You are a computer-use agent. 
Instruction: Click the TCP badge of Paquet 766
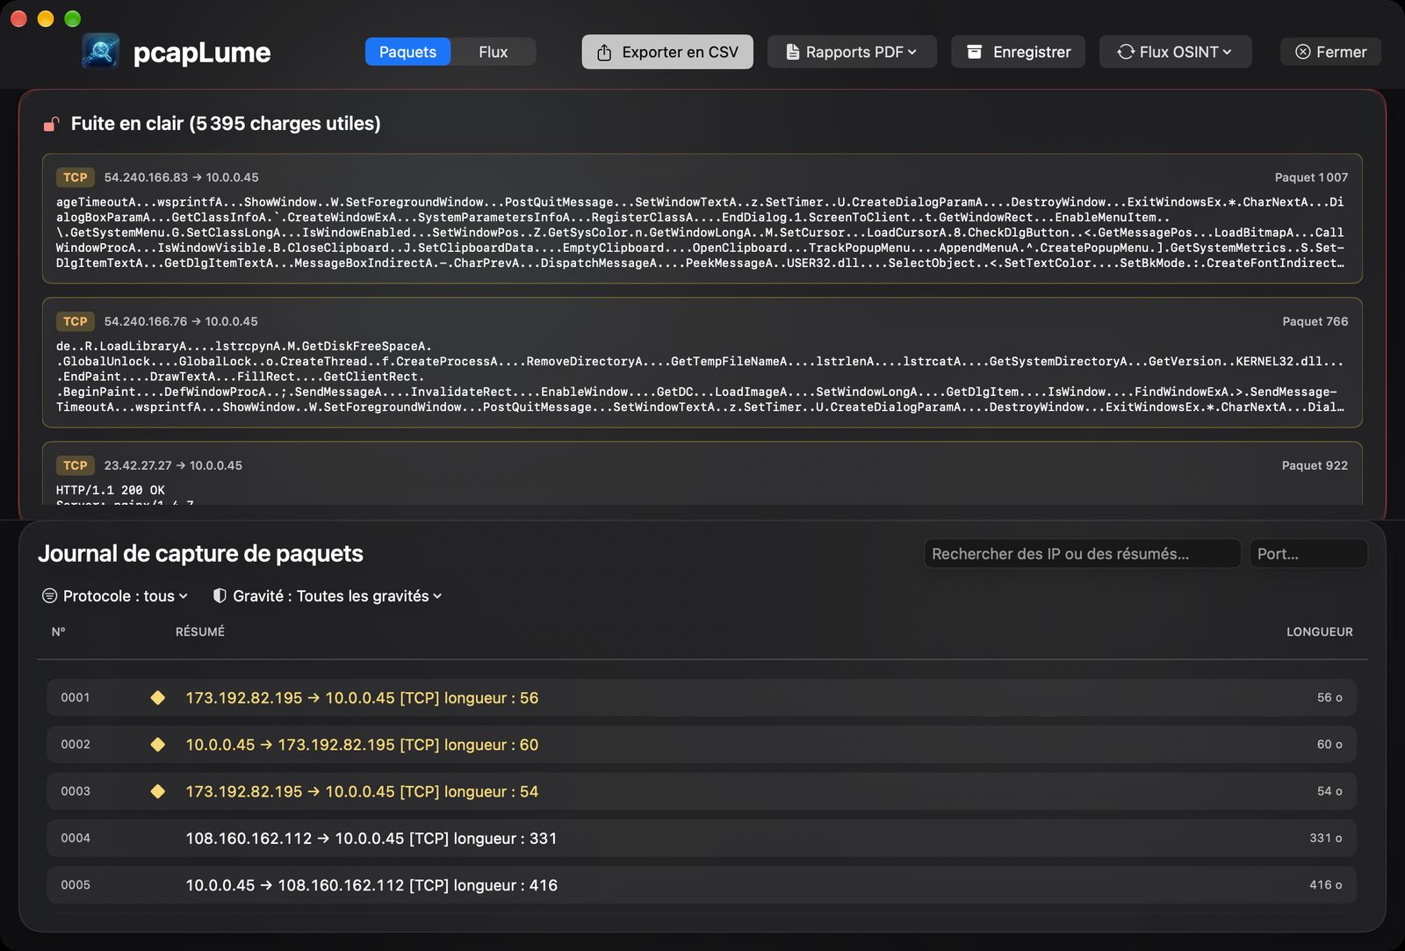coord(76,321)
